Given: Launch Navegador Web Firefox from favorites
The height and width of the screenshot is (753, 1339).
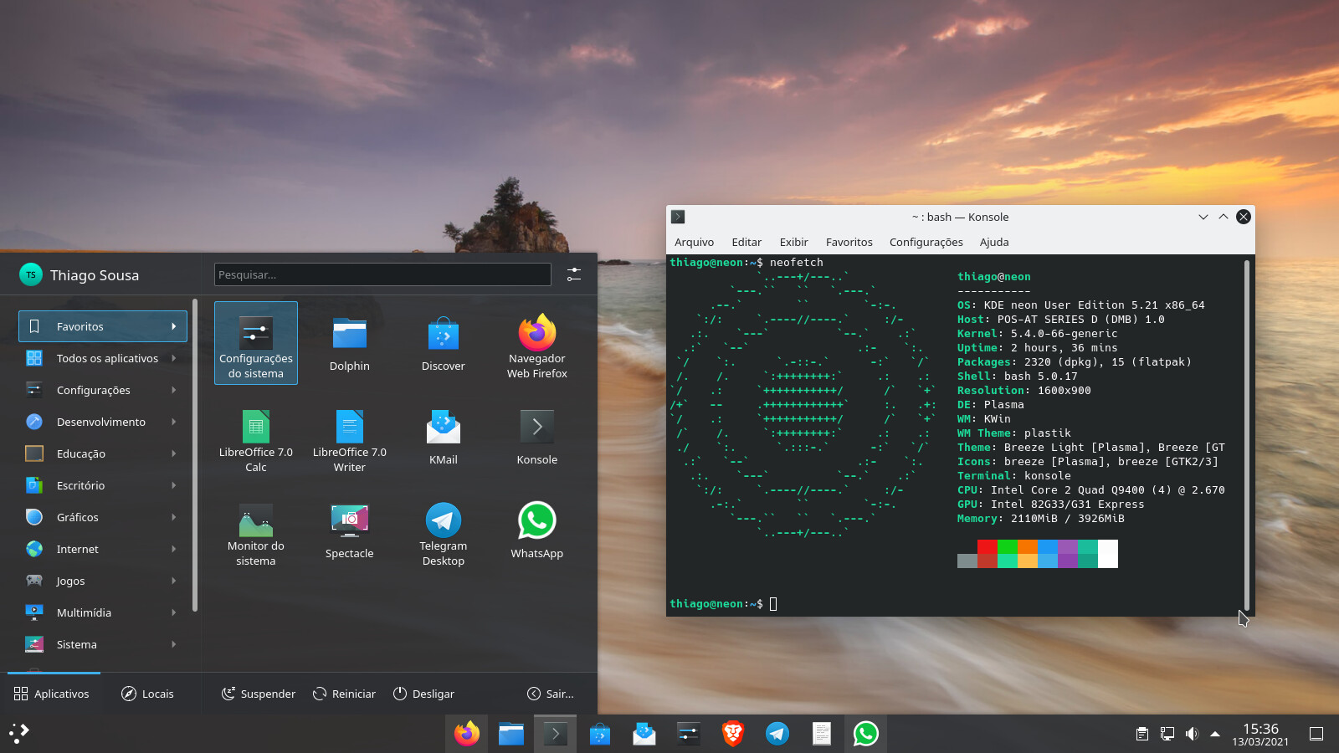Looking at the screenshot, I should click(x=537, y=343).
